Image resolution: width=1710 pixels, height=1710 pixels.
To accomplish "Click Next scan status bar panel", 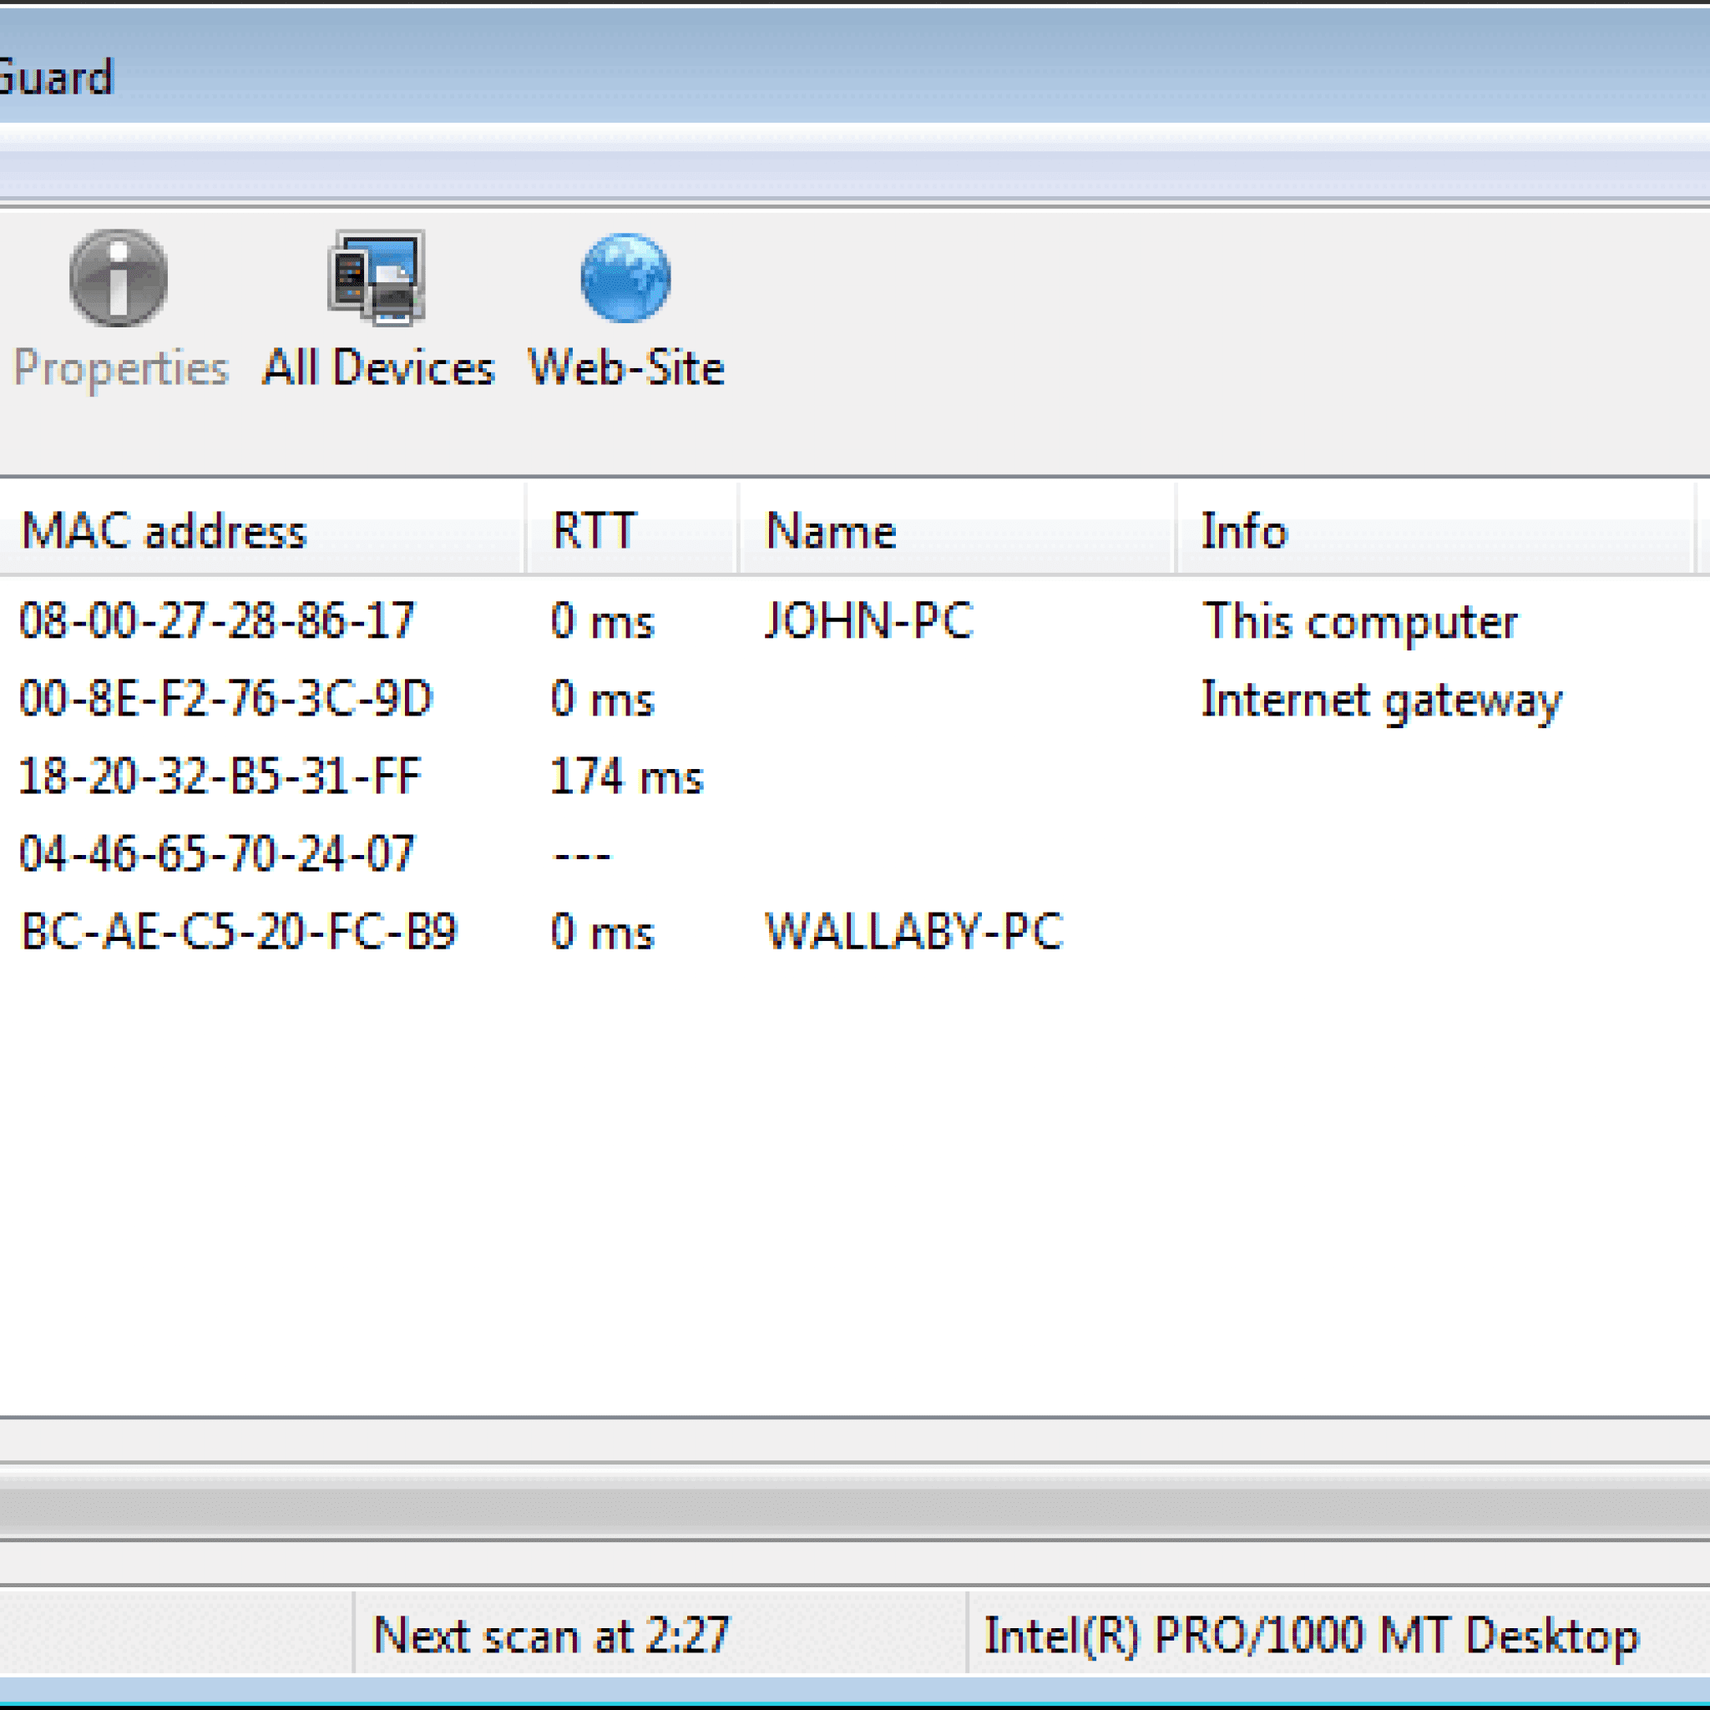I will pos(550,1635).
